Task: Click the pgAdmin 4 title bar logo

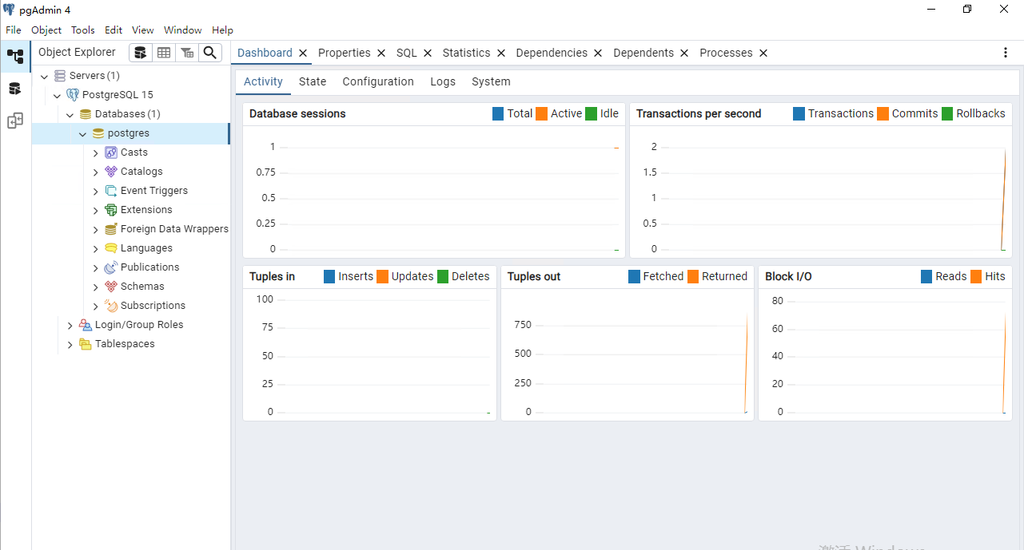Action: click(9, 10)
